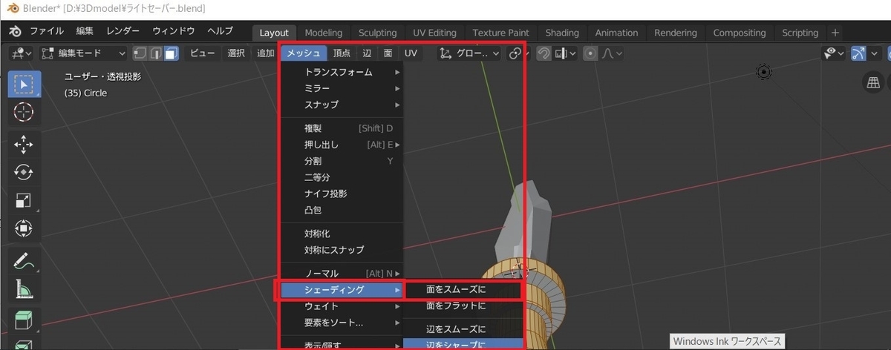Open the snapping options dropdown

[565, 53]
